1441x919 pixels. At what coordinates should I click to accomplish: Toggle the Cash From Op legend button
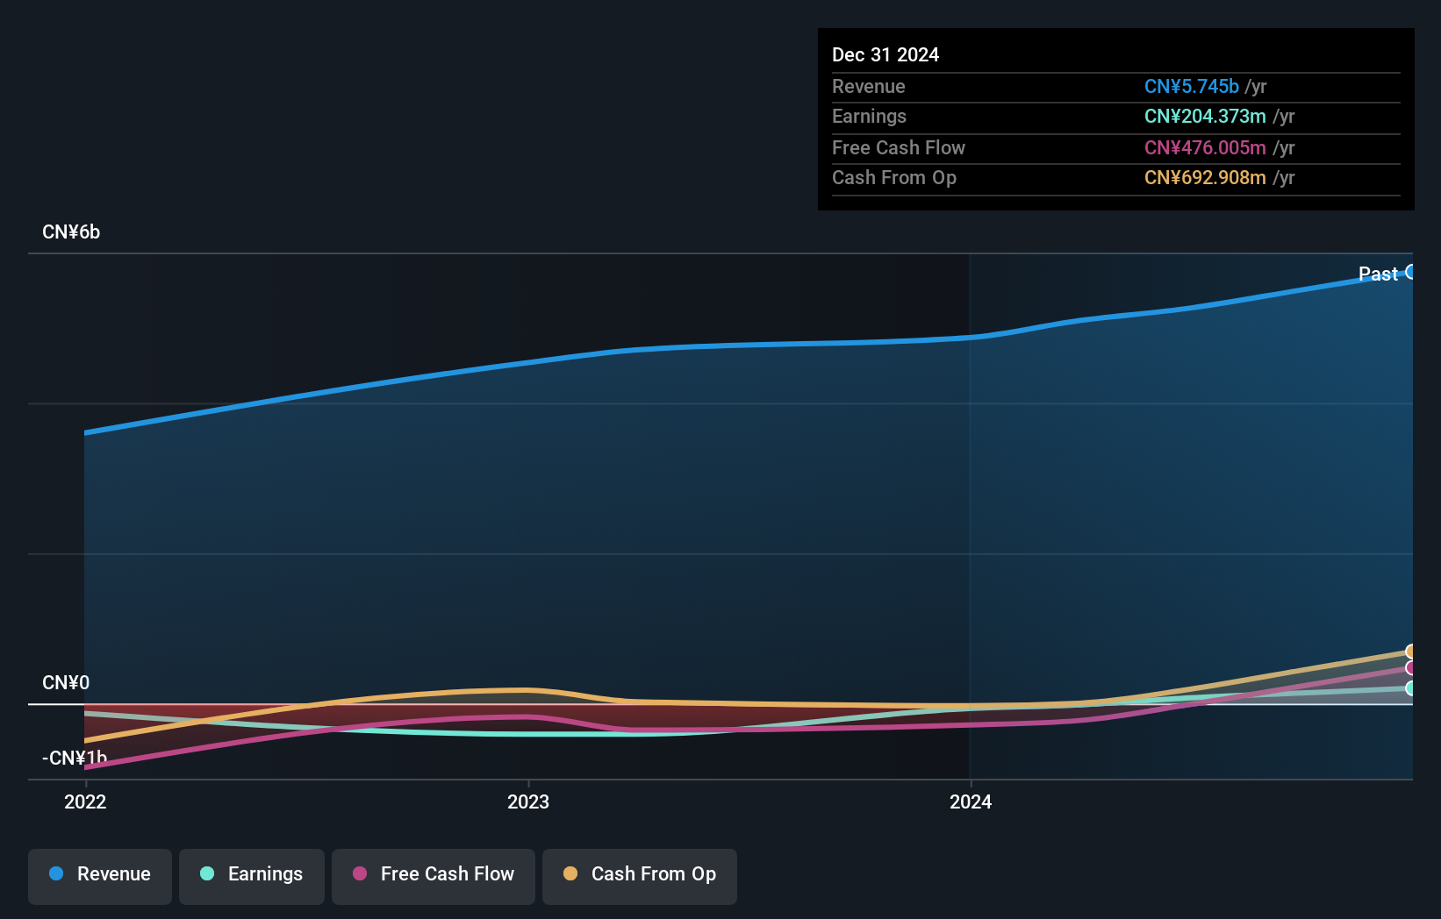point(640,876)
